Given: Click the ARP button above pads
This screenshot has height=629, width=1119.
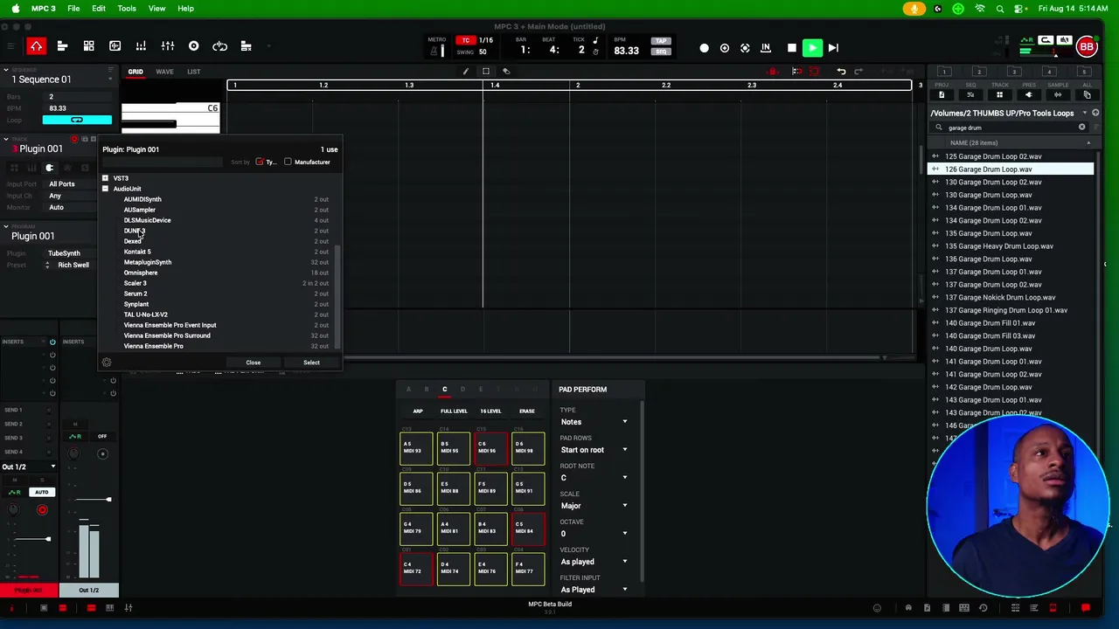Looking at the screenshot, I should pyautogui.click(x=418, y=411).
